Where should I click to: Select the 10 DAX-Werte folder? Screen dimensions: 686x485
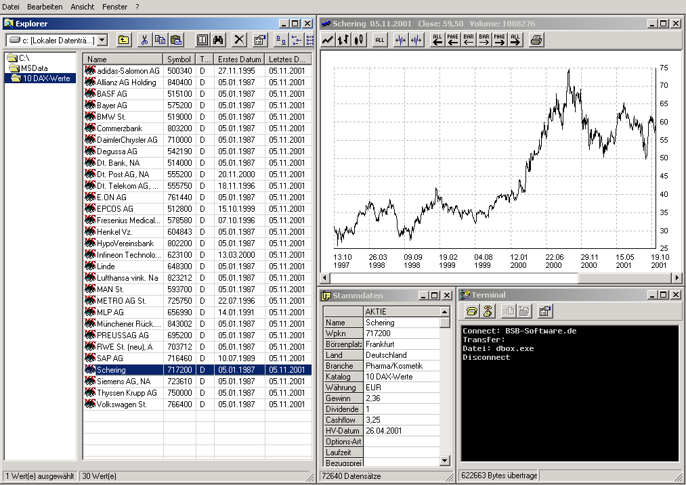click(41, 78)
